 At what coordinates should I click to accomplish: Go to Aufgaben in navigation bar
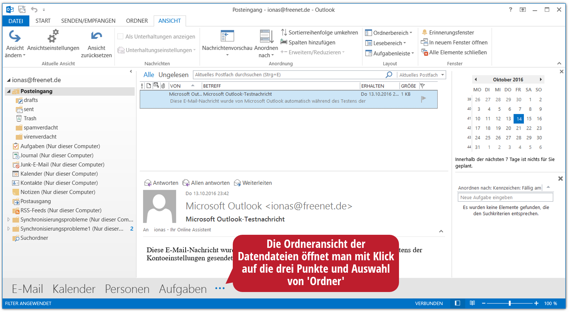183,289
